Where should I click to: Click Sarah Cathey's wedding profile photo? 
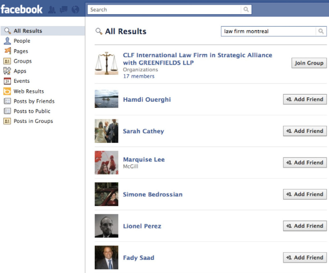point(106,131)
